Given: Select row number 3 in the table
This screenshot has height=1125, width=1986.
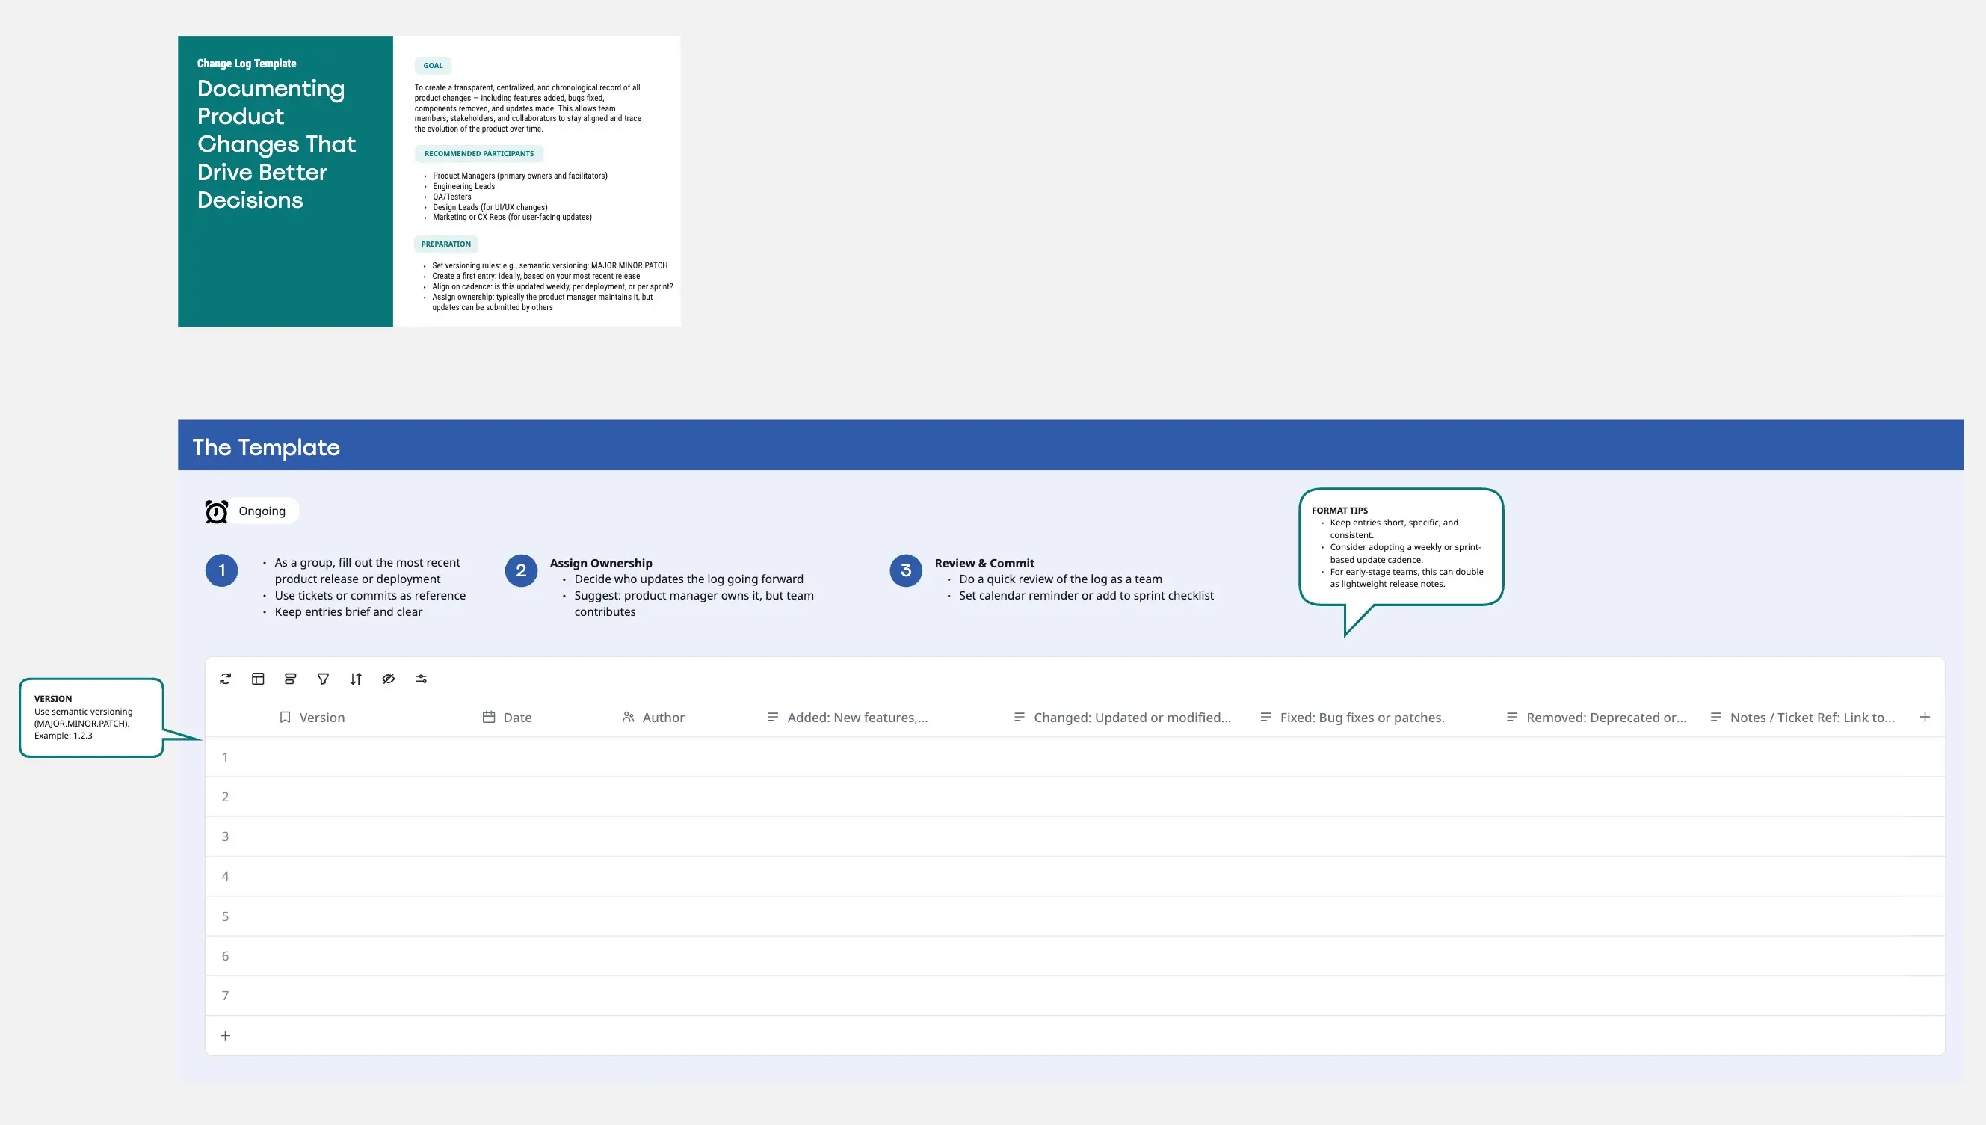Looking at the screenshot, I should 226,836.
